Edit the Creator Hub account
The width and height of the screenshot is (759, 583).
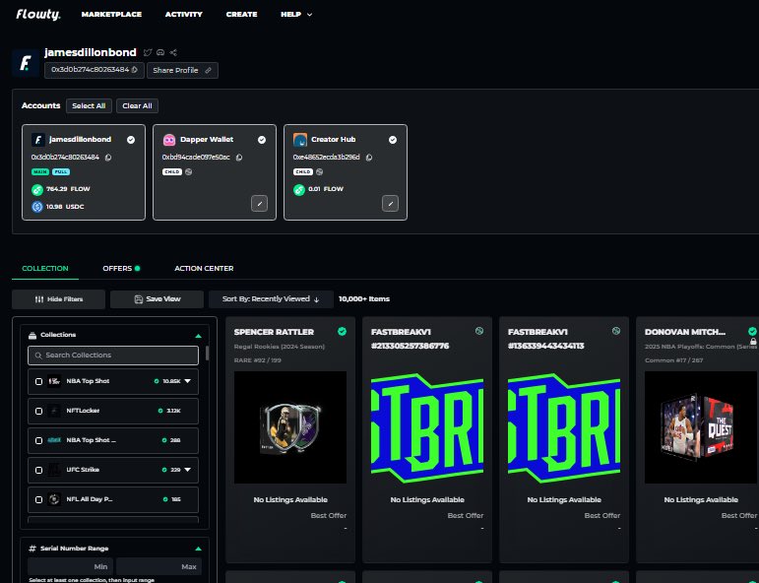pos(390,204)
